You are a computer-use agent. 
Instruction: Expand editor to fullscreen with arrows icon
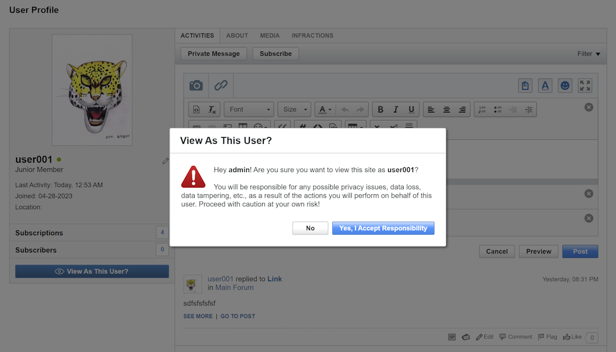585,86
